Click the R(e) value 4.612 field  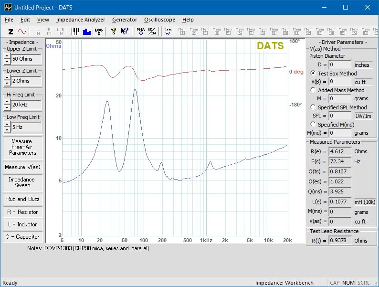coord(340,151)
